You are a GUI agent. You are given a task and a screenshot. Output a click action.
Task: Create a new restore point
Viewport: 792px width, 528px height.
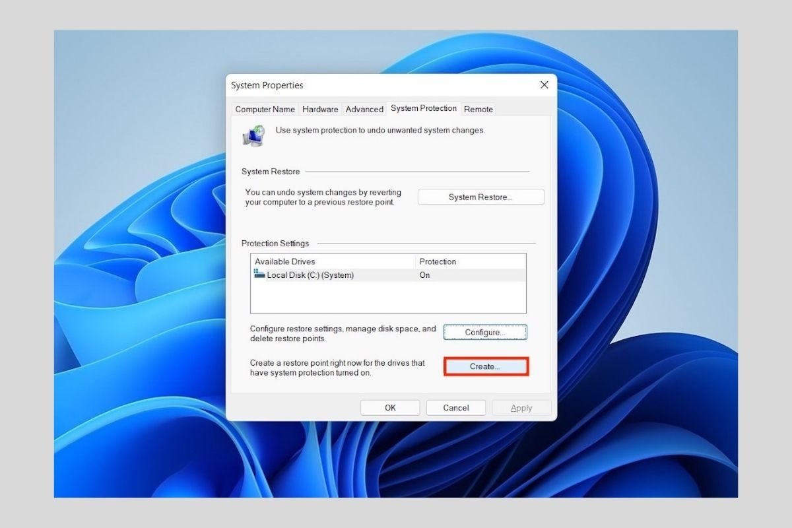(485, 366)
